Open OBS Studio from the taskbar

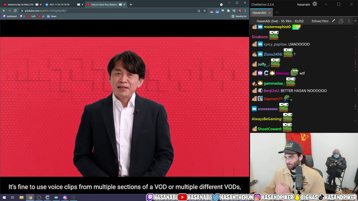pos(39,197)
